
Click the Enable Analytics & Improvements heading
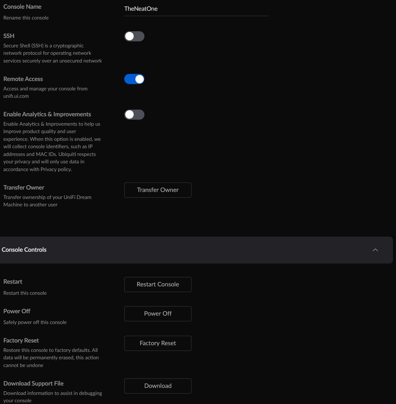[47, 114]
